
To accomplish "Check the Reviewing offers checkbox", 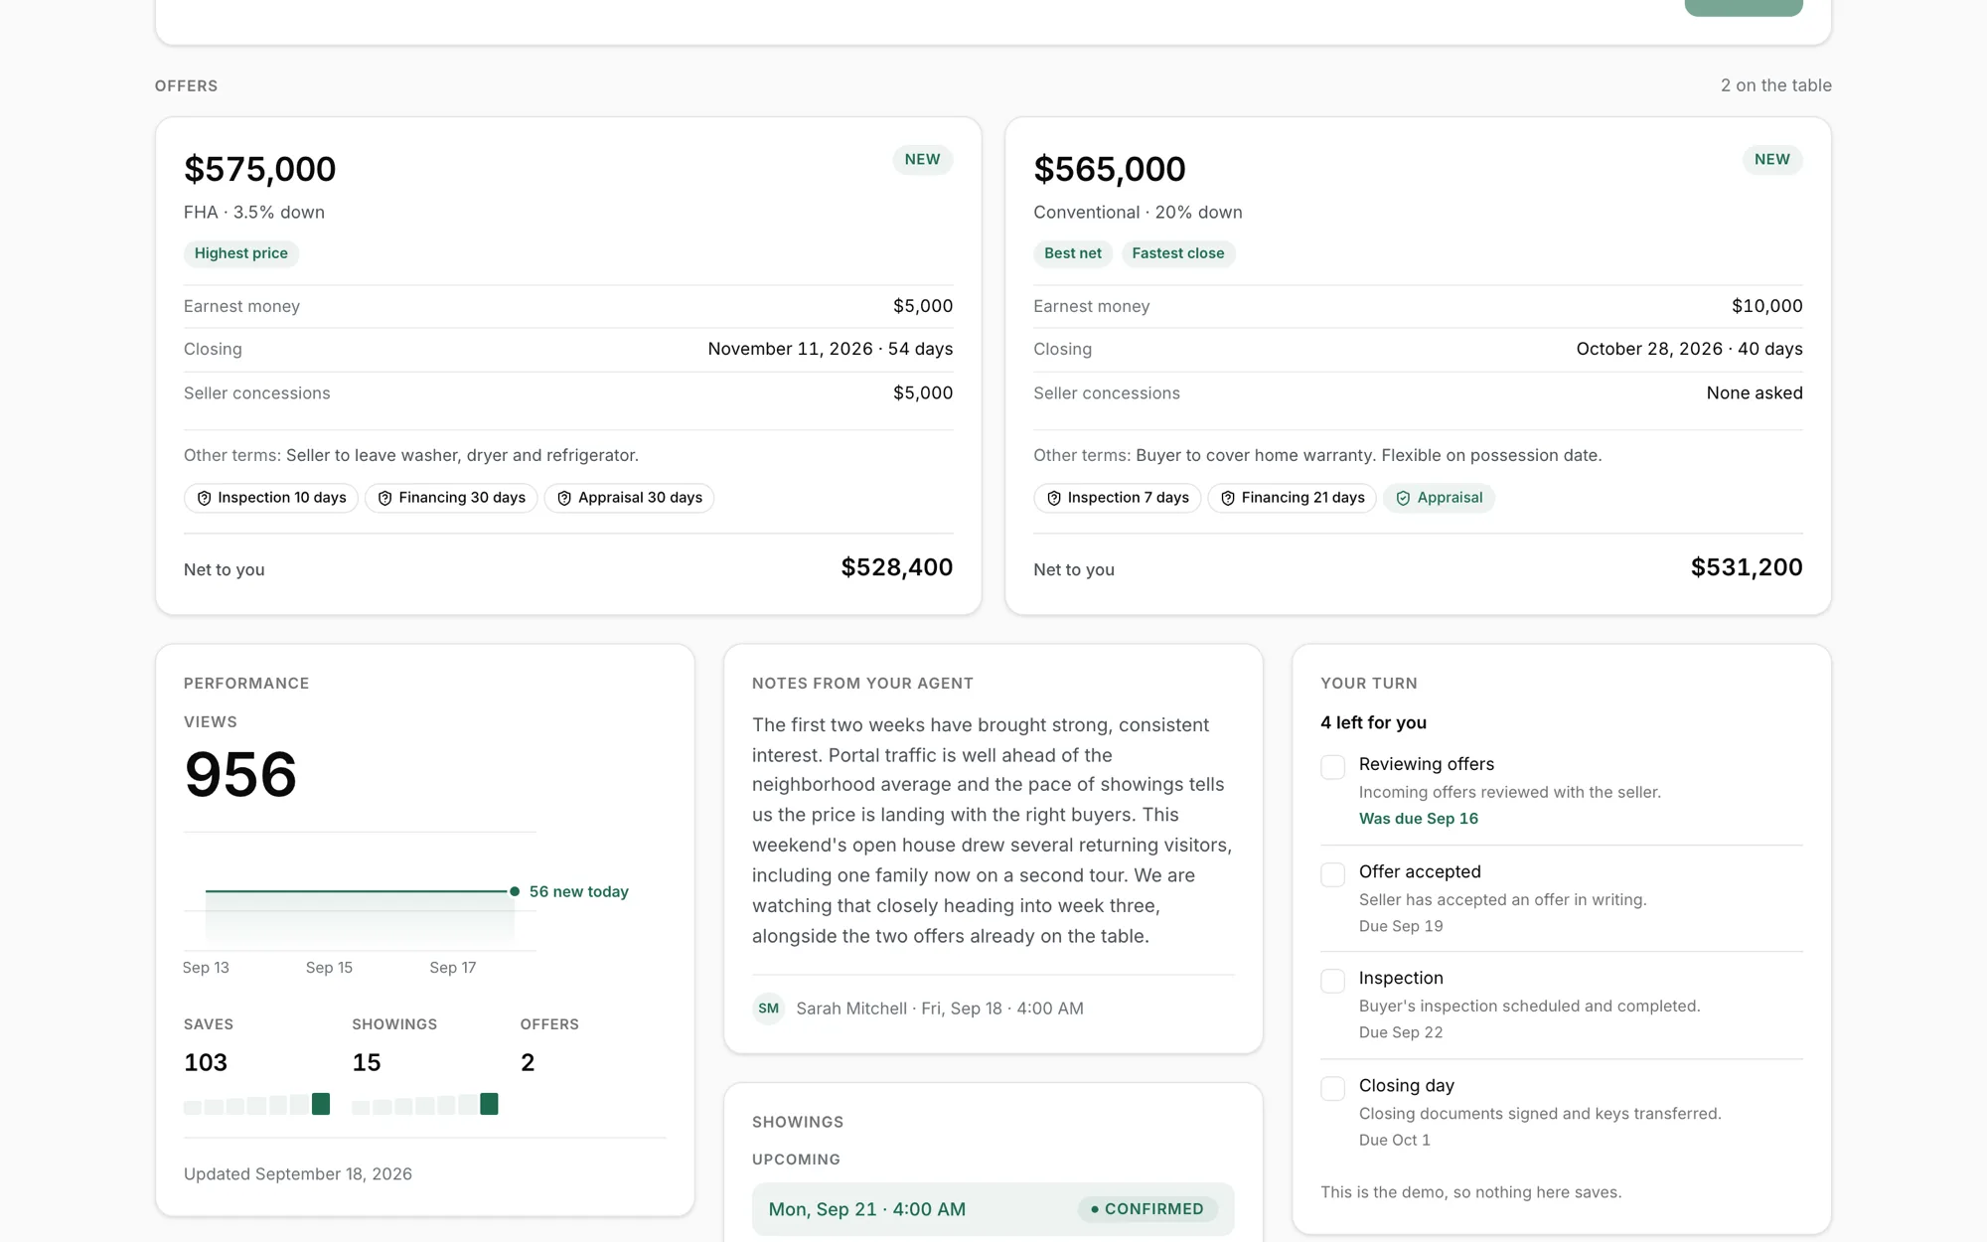I will coord(1332,767).
